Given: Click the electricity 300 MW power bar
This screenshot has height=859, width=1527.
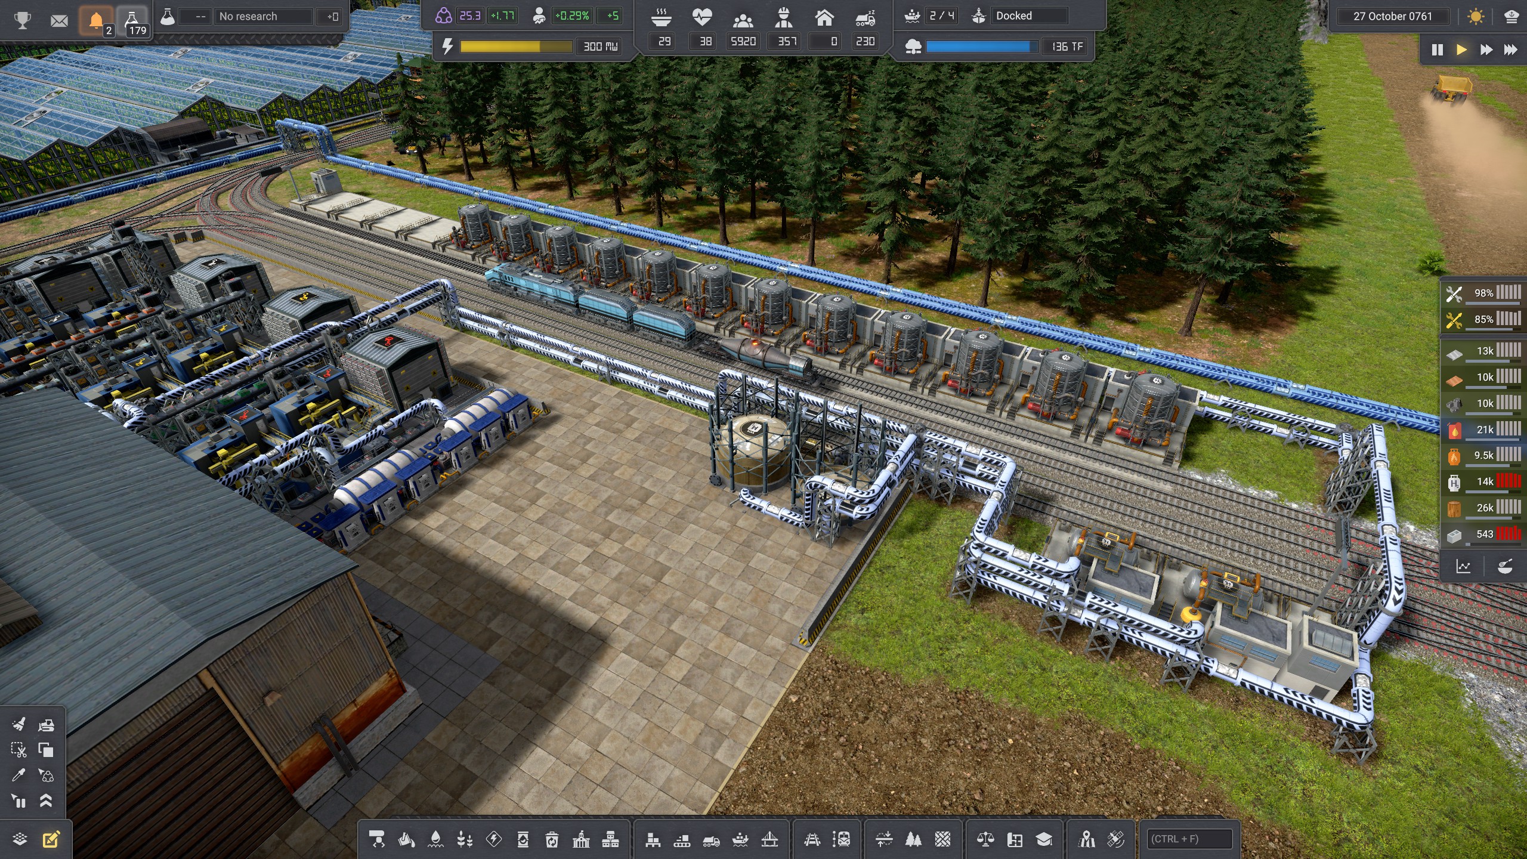Looking at the screenshot, I should [516, 46].
